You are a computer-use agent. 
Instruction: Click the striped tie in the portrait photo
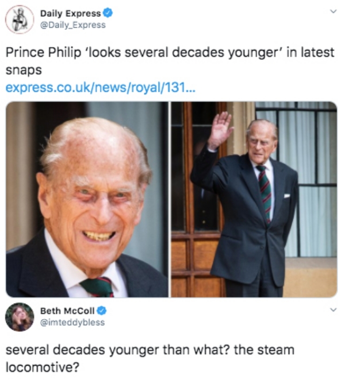click(98, 287)
